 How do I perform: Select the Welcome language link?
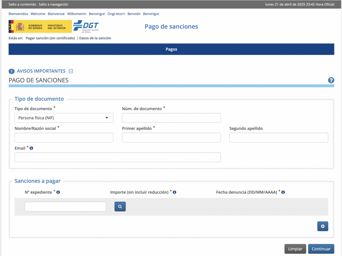[x=37, y=14]
